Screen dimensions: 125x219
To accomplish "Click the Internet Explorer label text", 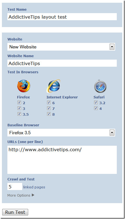I will [62, 97].
